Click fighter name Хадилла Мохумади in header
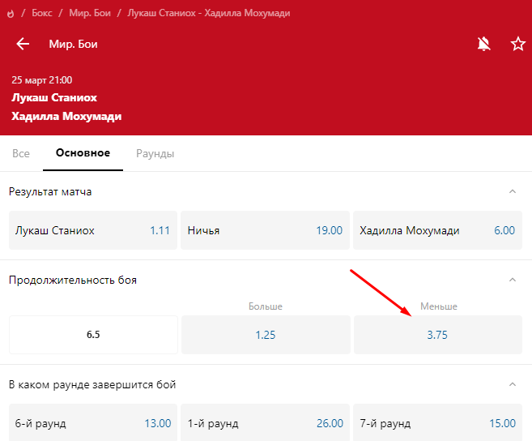The width and height of the screenshot is (532, 441). (x=66, y=117)
